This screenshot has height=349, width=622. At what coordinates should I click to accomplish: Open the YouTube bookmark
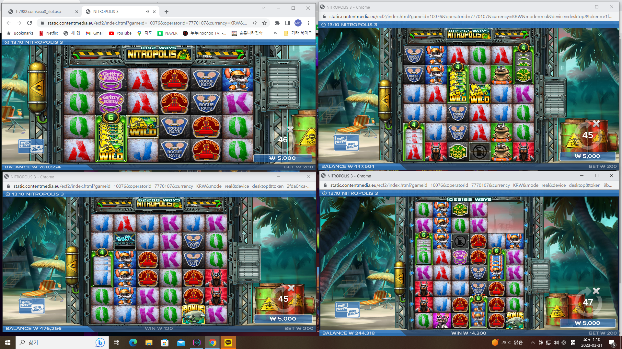click(x=120, y=33)
